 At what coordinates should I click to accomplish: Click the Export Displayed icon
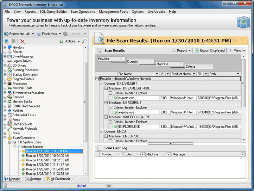coord(197,50)
